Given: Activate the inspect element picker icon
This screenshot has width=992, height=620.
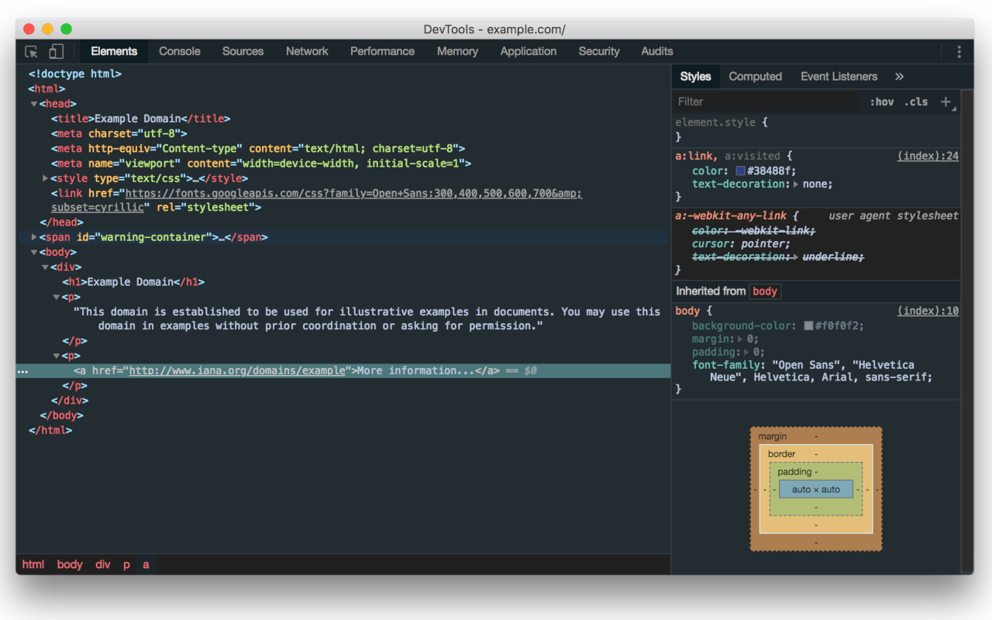Looking at the screenshot, I should click(x=31, y=52).
